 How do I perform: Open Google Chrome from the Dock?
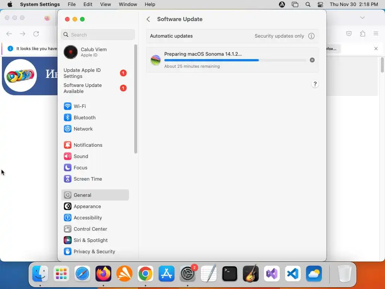(x=146, y=274)
